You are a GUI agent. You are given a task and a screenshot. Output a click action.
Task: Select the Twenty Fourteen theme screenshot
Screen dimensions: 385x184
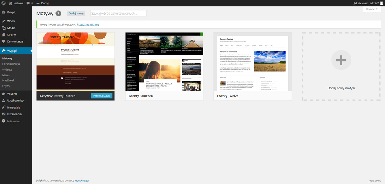(x=164, y=62)
